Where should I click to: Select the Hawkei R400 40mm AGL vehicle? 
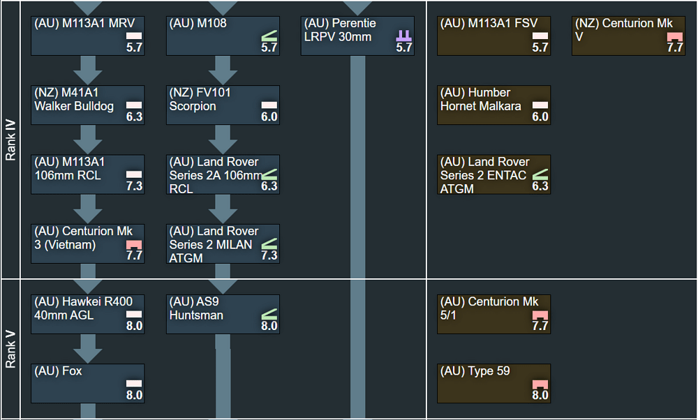(87, 314)
